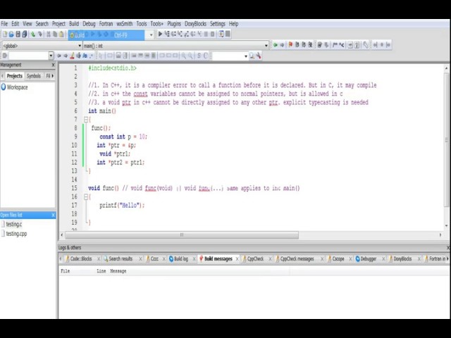Toggle the Source formatter S icon
The width and height of the screenshot is (451, 338).
pos(199,56)
